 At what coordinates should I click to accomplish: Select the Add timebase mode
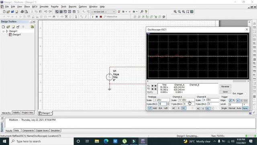click(155, 108)
